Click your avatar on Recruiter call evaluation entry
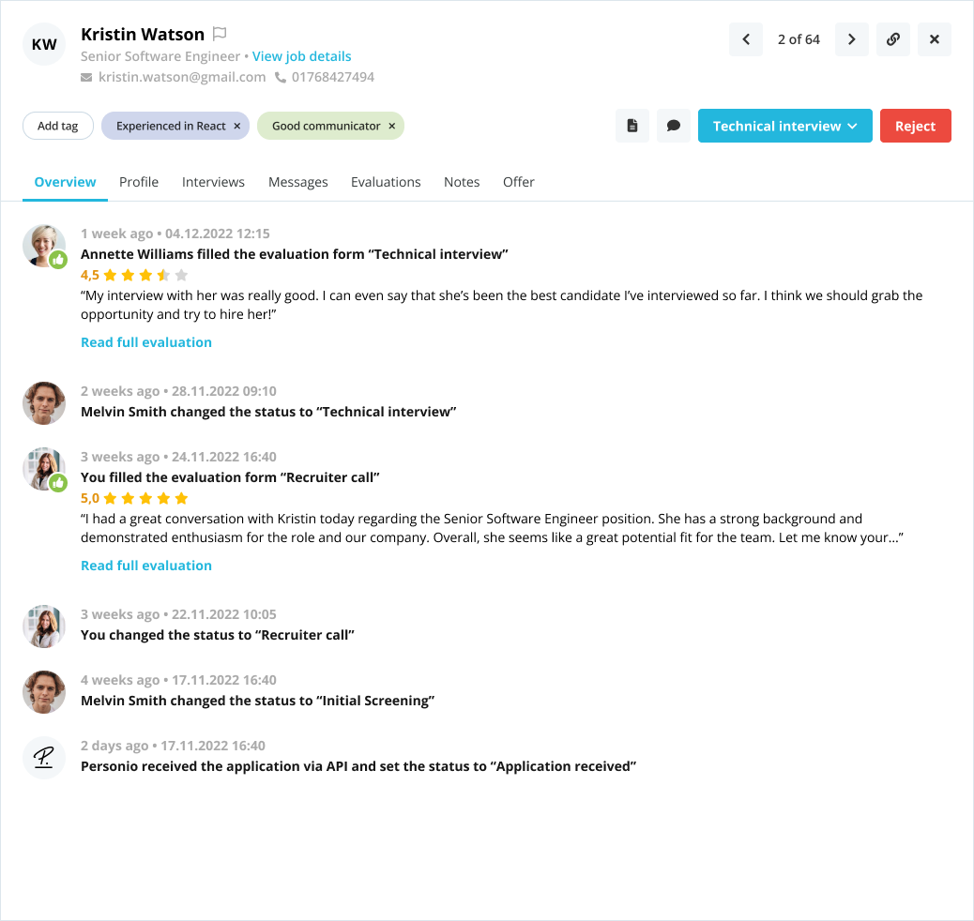 [44, 469]
